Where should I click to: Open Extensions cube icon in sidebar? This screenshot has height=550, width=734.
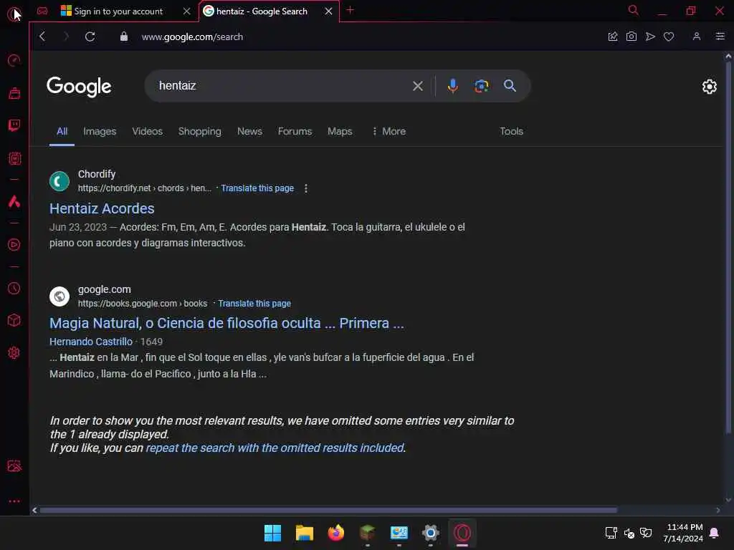point(14,320)
